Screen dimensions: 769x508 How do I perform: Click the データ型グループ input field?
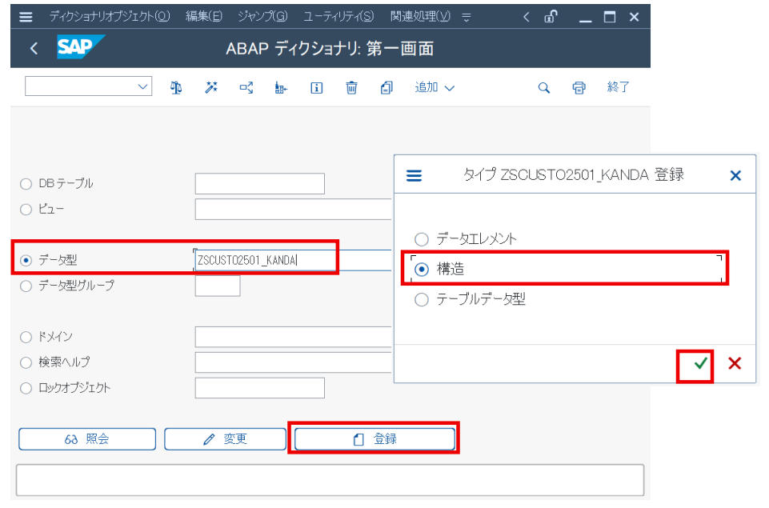click(218, 286)
